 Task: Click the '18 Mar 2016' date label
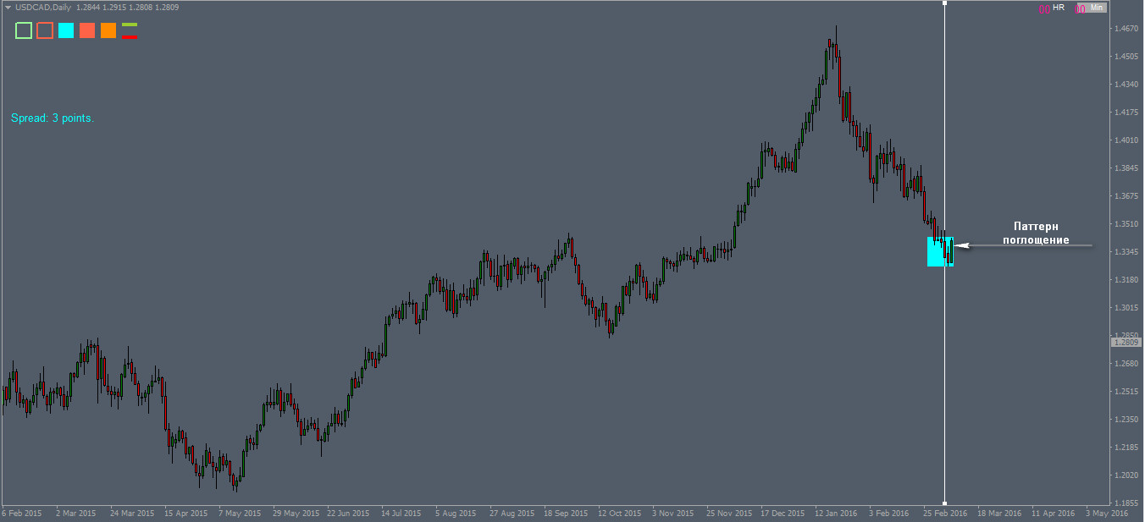click(999, 514)
